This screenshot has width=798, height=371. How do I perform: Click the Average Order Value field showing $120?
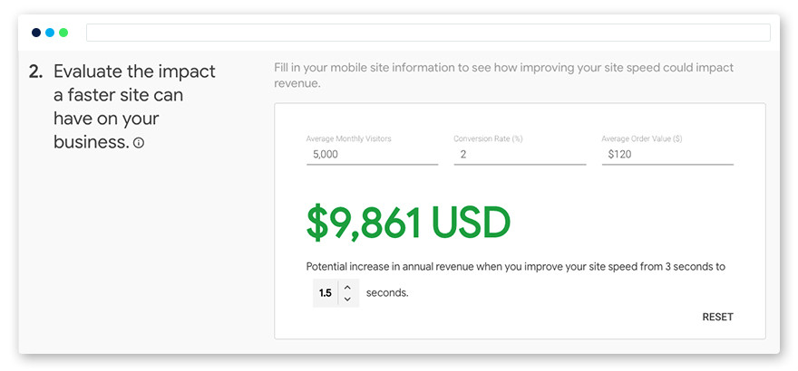(667, 155)
